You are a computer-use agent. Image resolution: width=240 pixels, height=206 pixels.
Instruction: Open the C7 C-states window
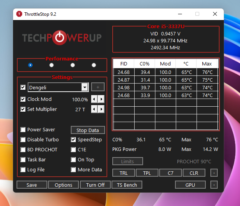(170, 173)
